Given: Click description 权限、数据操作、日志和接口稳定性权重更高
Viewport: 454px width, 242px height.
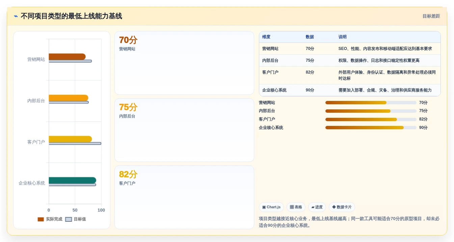Looking at the screenshot, I should (379, 61).
